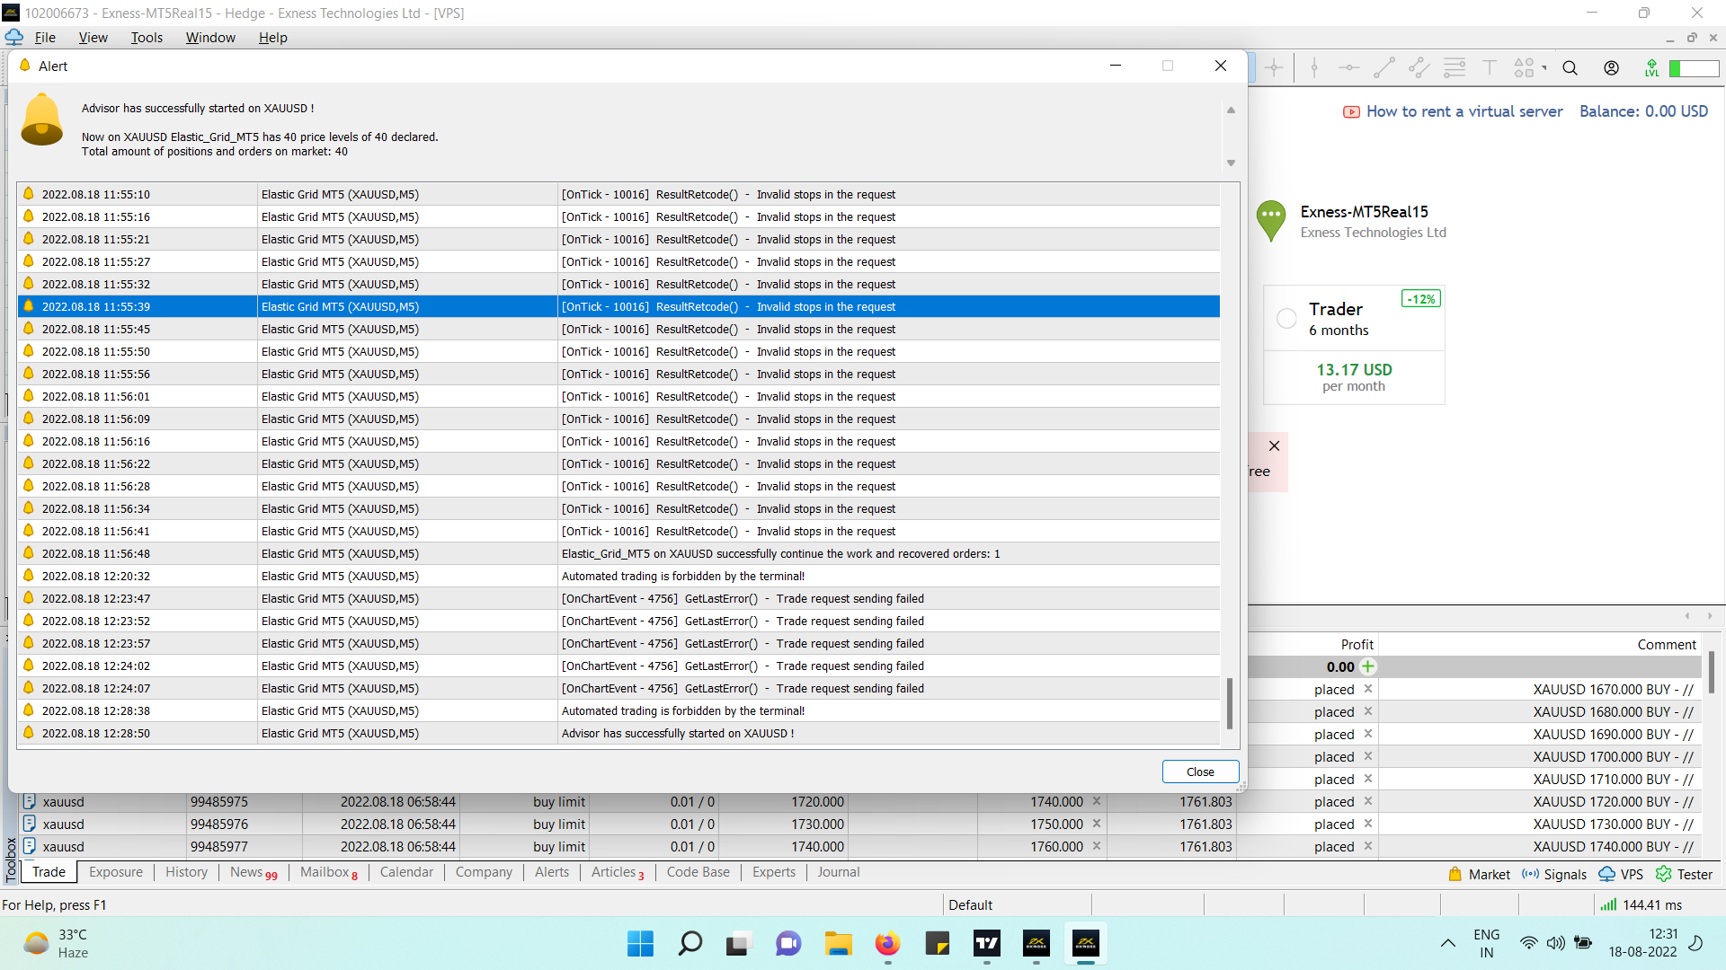Open the MQL5 account profile icon
This screenshot has width=1726, height=970.
[x=1612, y=68]
